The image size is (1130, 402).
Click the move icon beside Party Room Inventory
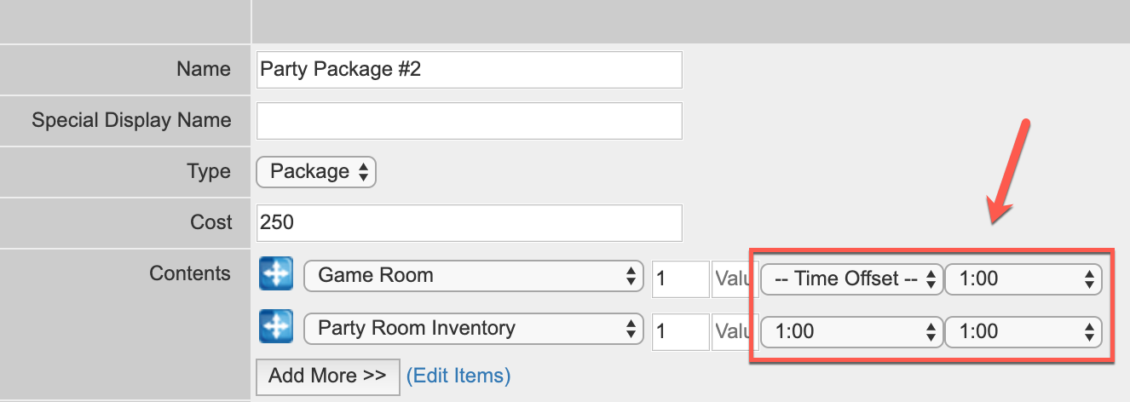click(x=276, y=328)
